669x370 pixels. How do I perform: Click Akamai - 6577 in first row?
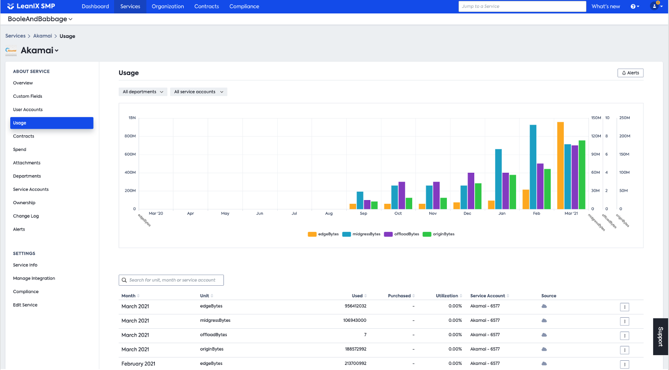click(x=485, y=306)
